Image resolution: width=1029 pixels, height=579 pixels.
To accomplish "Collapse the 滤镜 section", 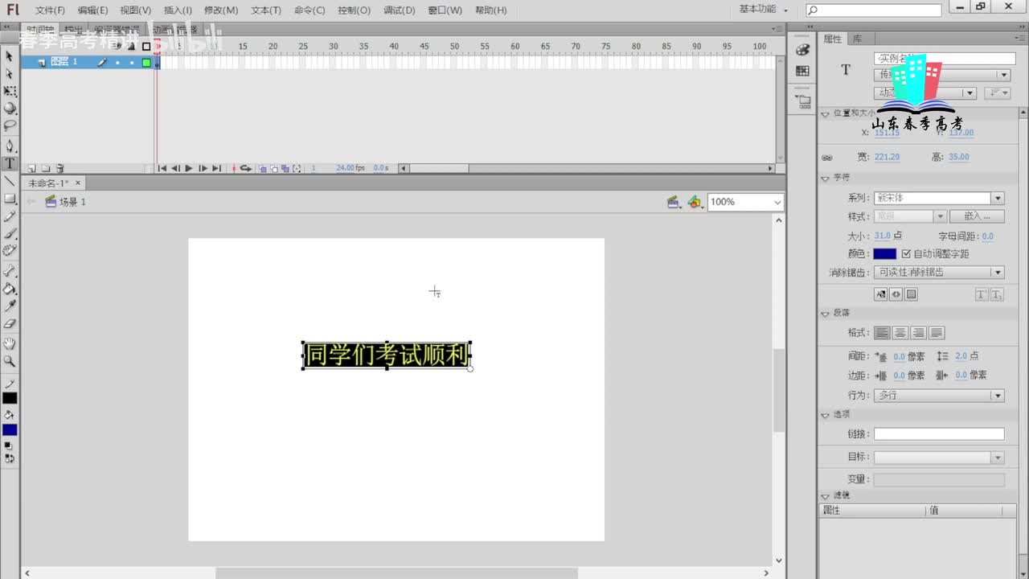I will coord(825,496).
